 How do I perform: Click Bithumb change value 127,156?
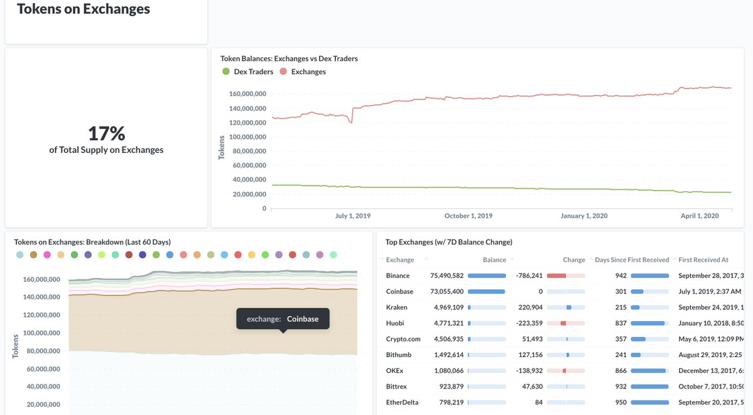(x=530, y=355)
